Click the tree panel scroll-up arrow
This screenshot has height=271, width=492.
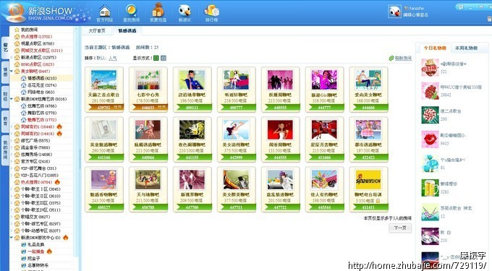pos(75,30)
